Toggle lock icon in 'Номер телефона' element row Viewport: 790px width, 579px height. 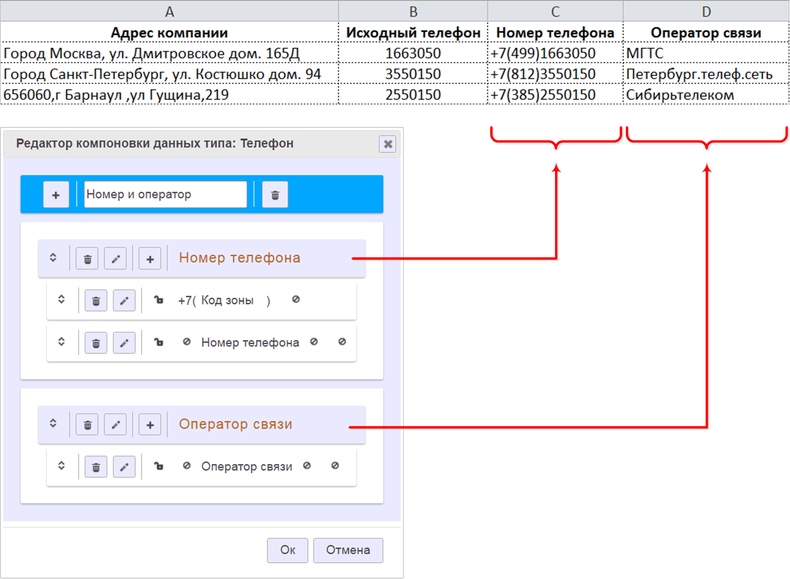158,342
